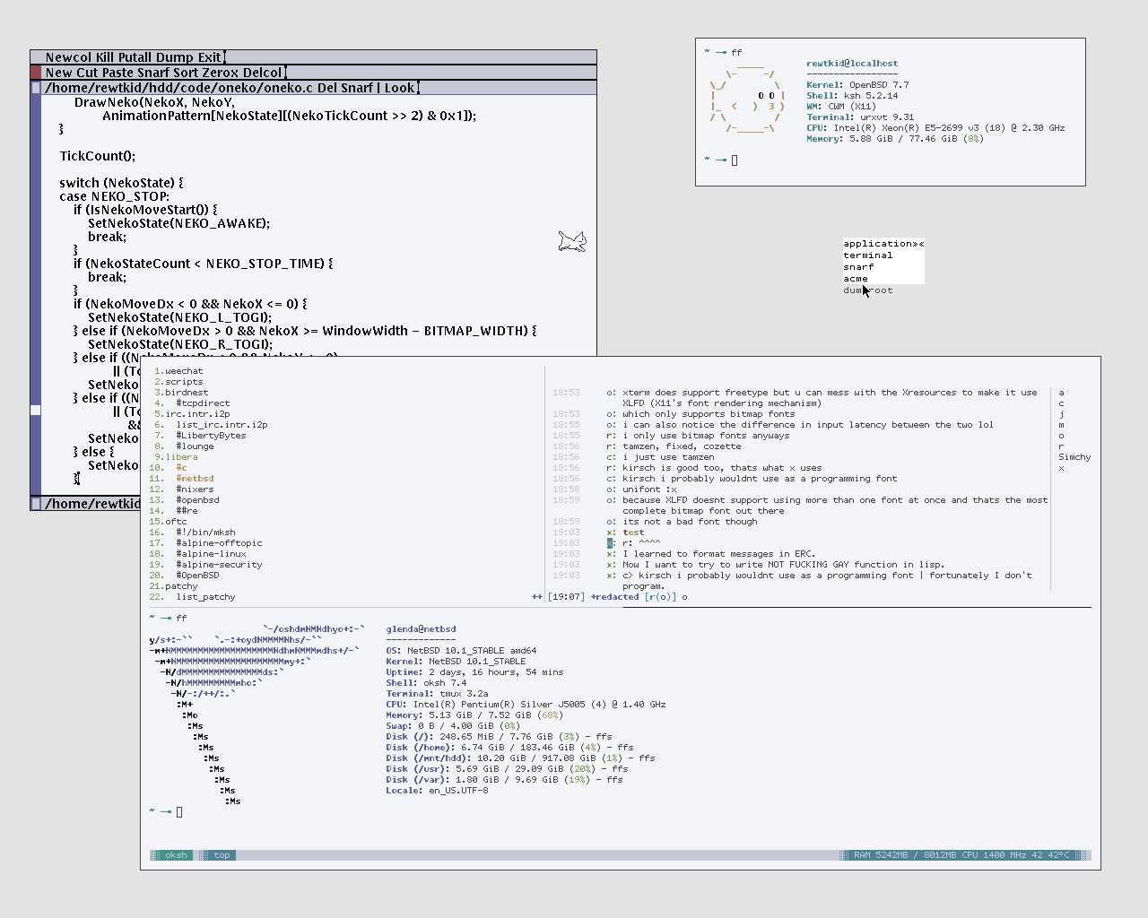Click the shell prompt cursor below NetBSD logo
Viewport: 1148px width, 918px height.
tap(179, 812)
